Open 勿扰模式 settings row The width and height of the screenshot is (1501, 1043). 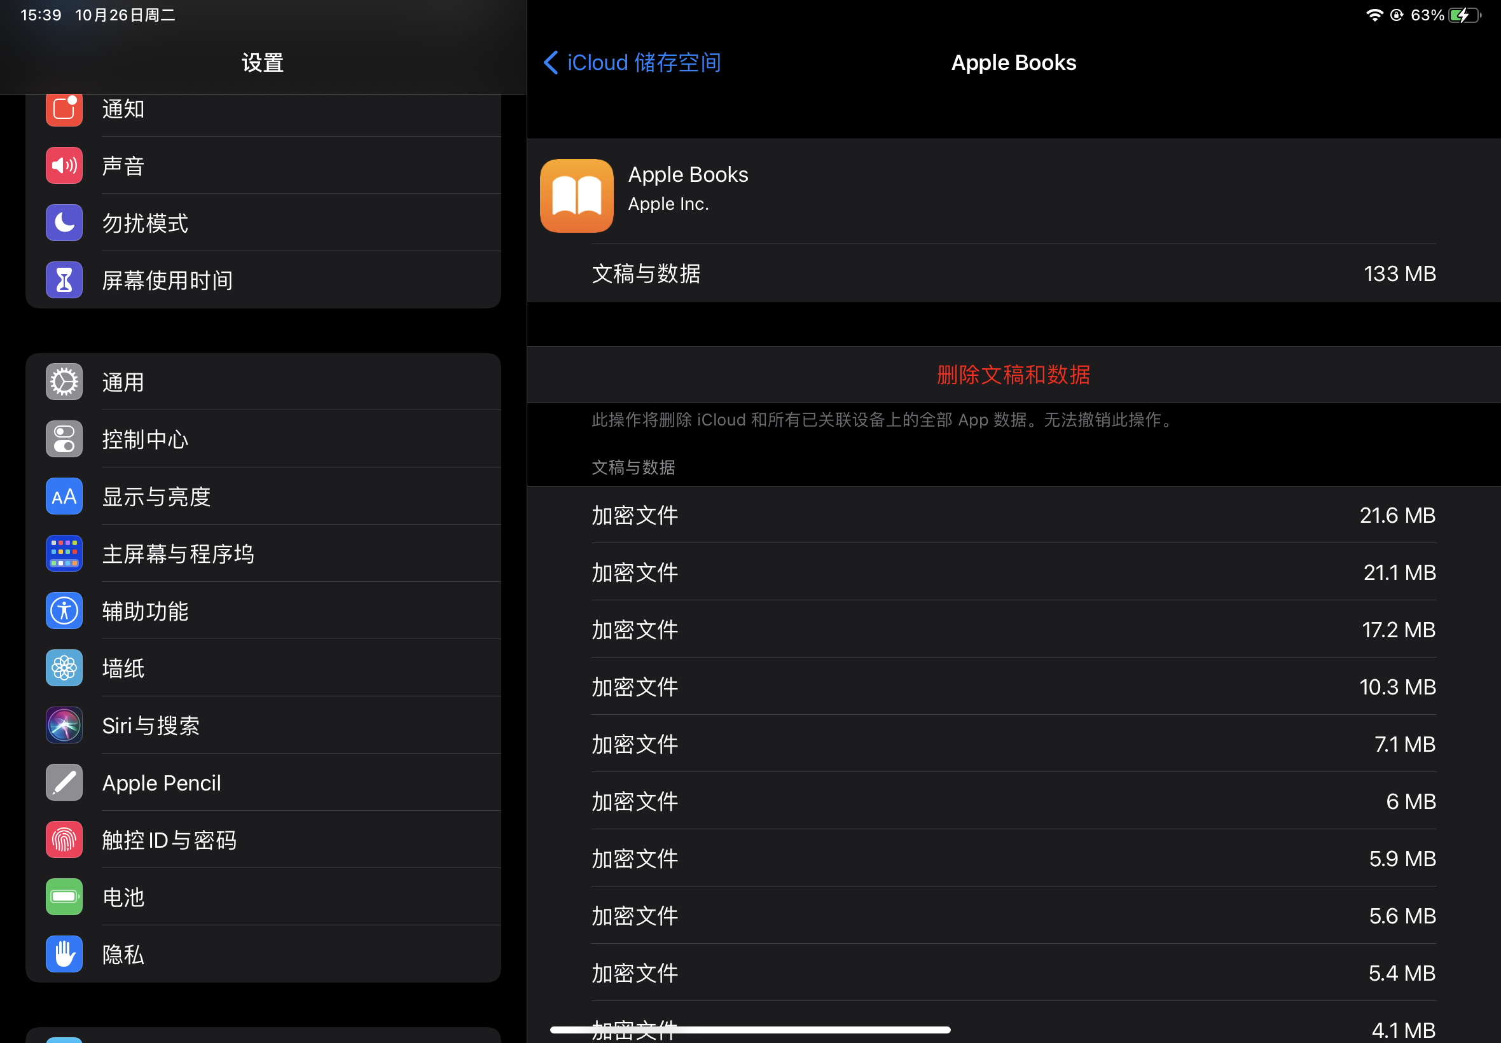[x=263, y=223]
